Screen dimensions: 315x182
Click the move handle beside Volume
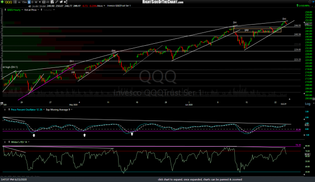[x=41, y=10]
